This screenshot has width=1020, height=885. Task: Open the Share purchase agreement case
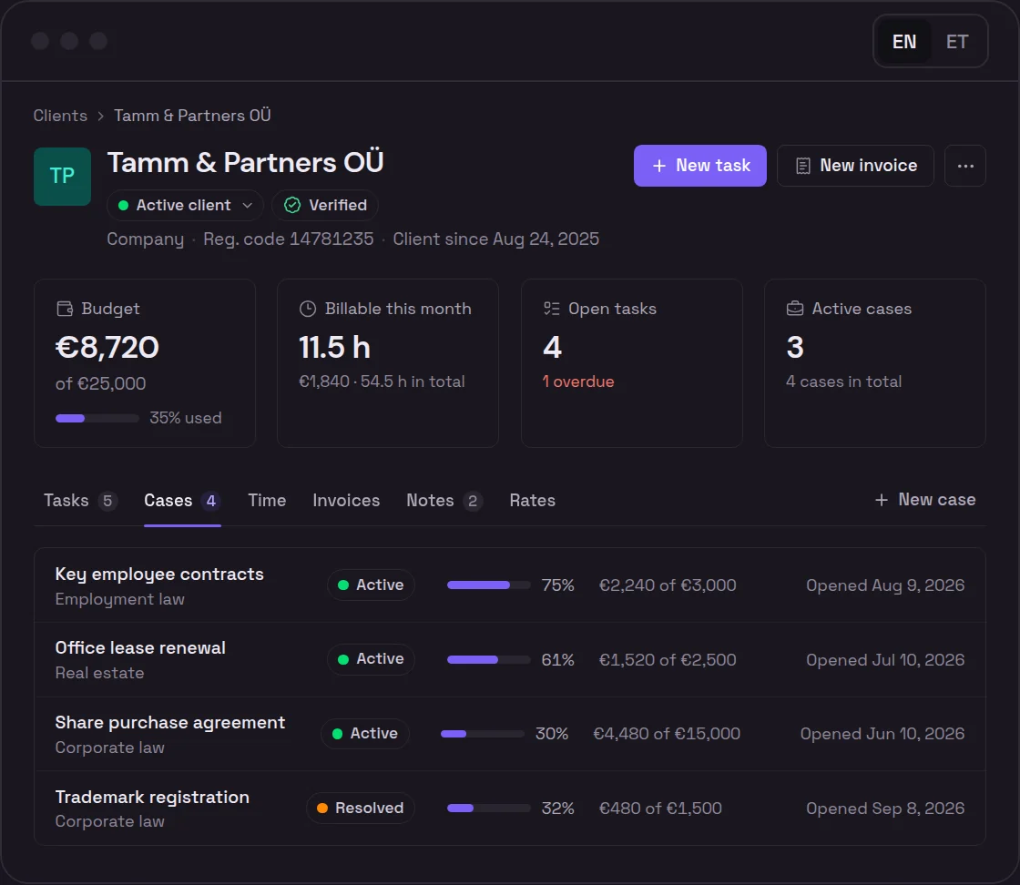510,734
